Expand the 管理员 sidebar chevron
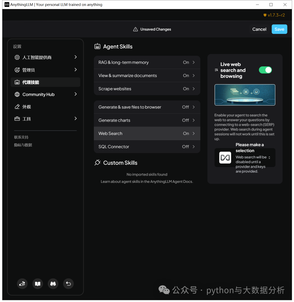The width and height of the screenshot is (294, 302). coord(75,70)
